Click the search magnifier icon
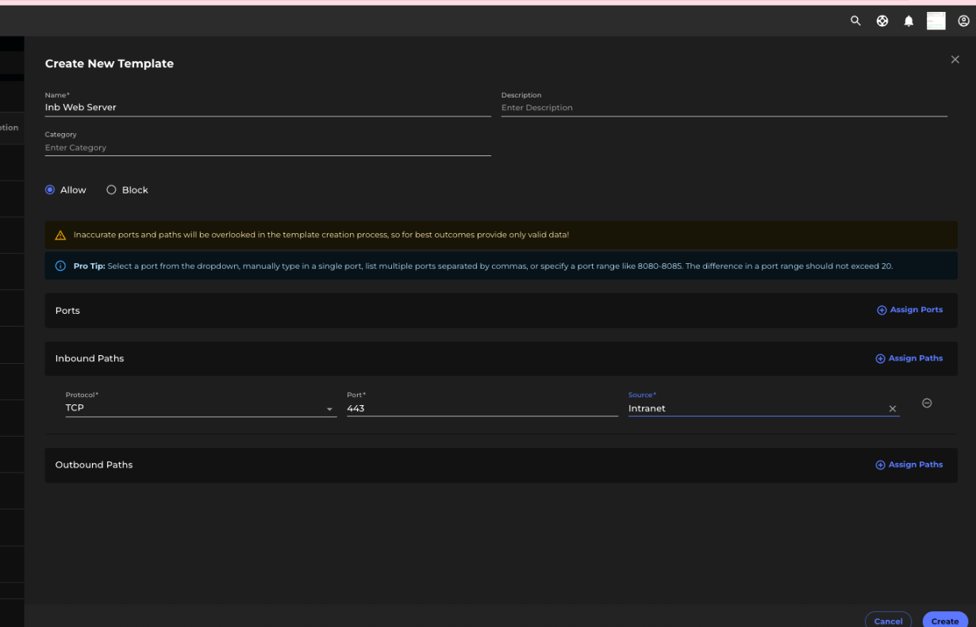The height and width of the screenshot is (627, 976). [x=855, y=21]
